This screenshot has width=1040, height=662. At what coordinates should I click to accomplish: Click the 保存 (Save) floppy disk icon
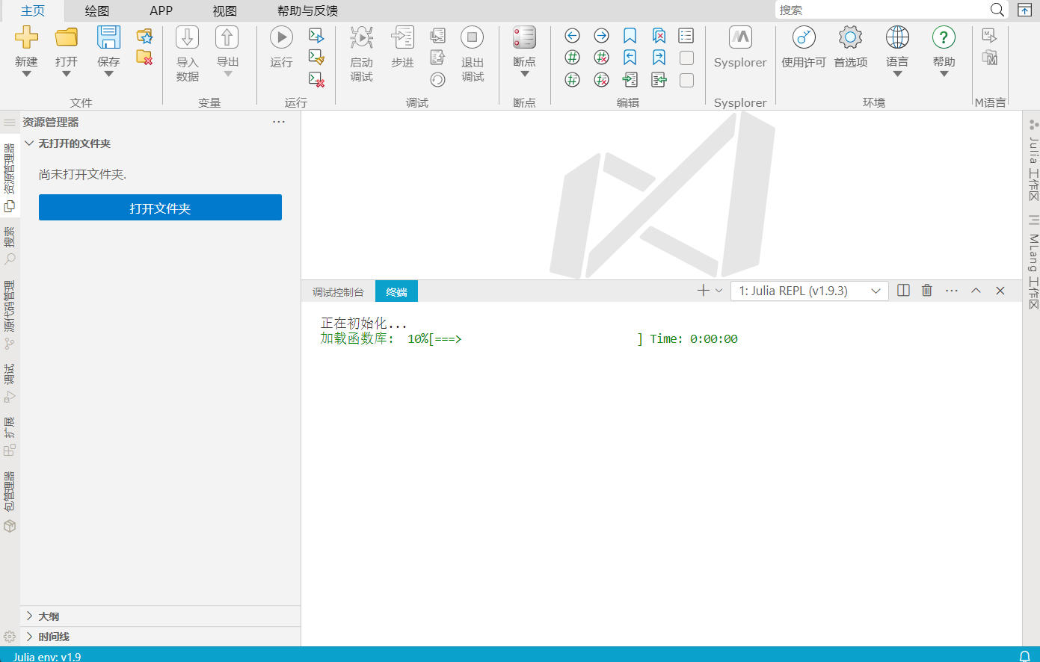(x=108, y=37)
